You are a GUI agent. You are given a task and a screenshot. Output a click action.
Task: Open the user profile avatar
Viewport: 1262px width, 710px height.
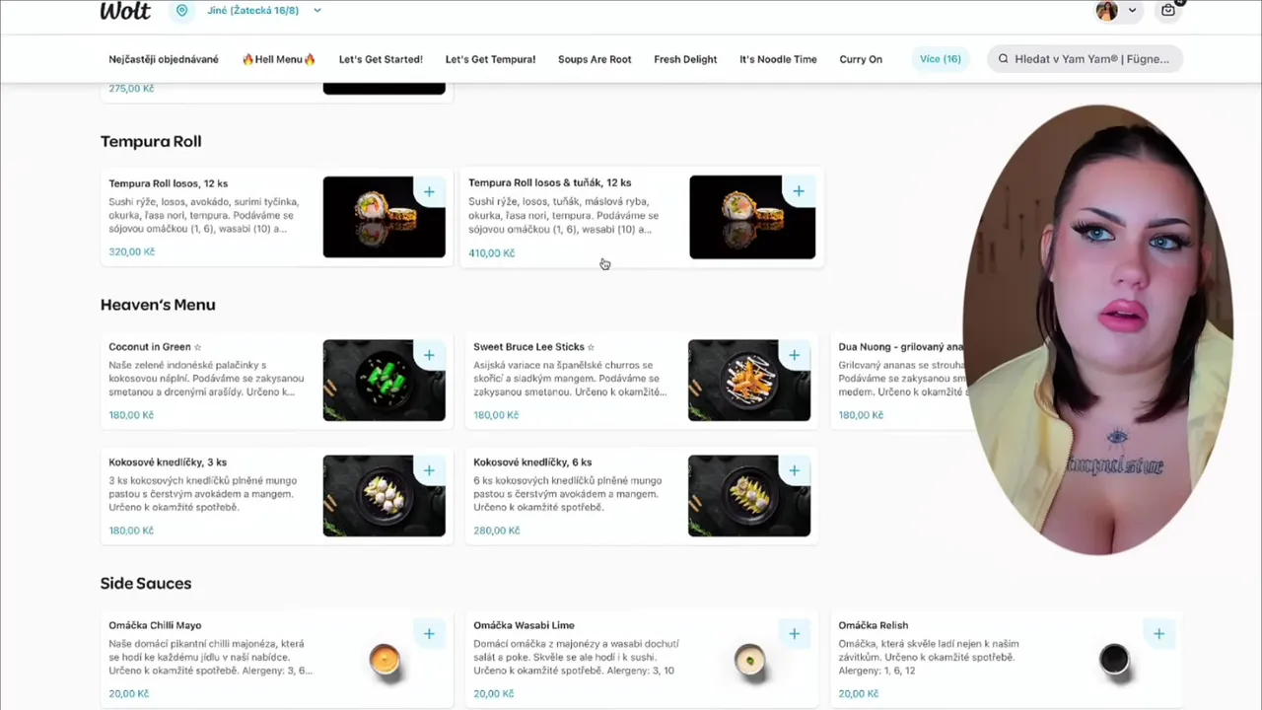pyautogui.click(x=1107, y=11)
